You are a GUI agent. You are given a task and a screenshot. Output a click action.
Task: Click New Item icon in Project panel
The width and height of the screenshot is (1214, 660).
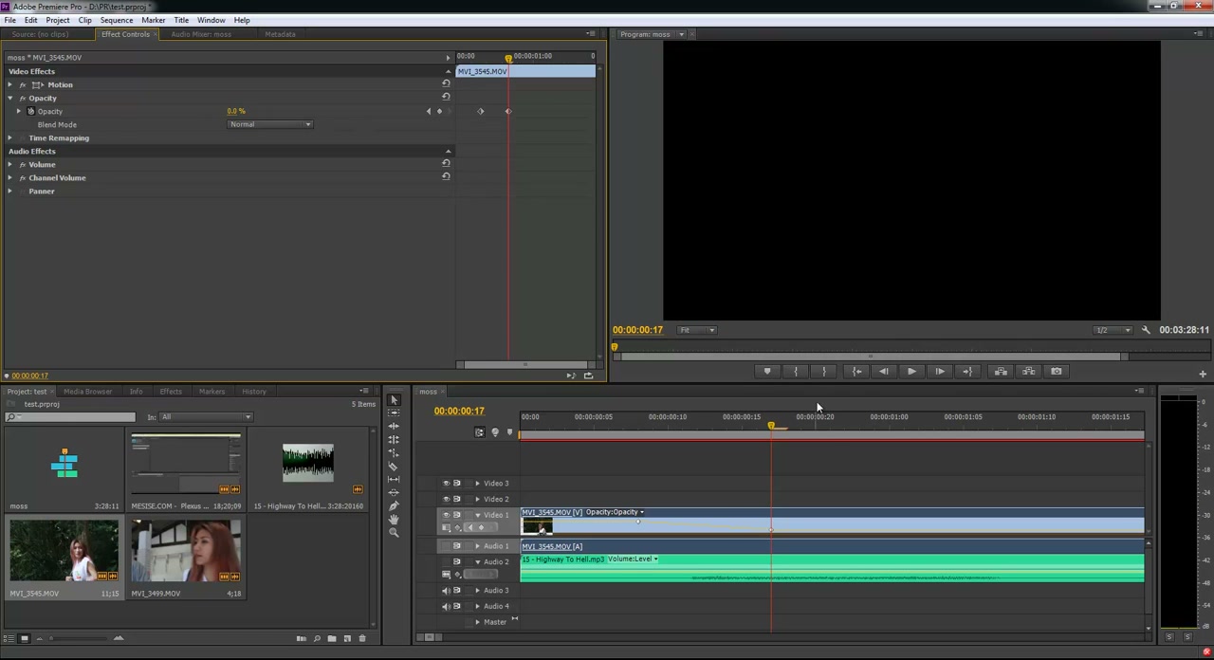pos(347,638)
